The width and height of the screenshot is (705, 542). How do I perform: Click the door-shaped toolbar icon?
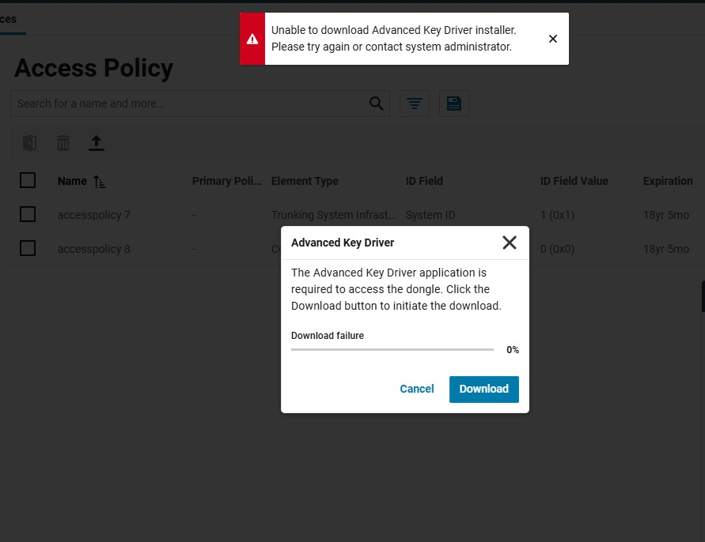30,143
